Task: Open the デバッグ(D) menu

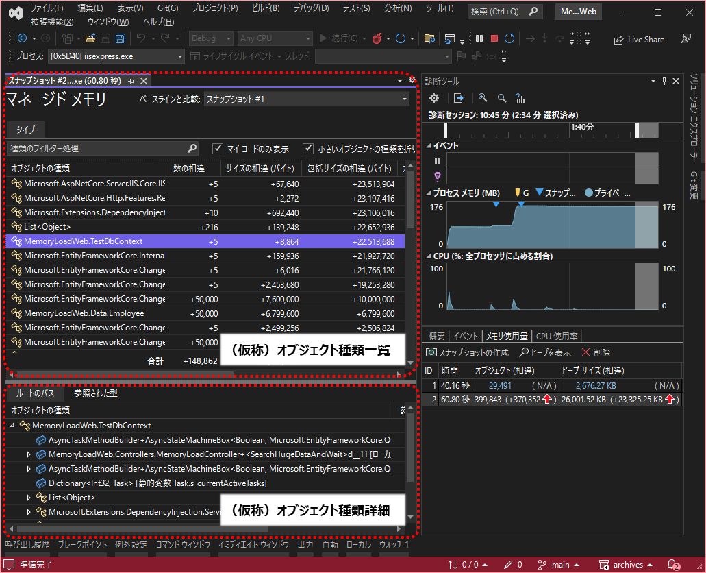Action: tap(311, 8)
